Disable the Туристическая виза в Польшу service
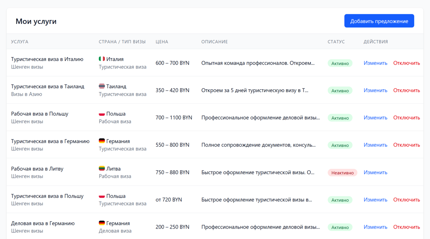The image size is (430, 239). click(x=407, y=200)
